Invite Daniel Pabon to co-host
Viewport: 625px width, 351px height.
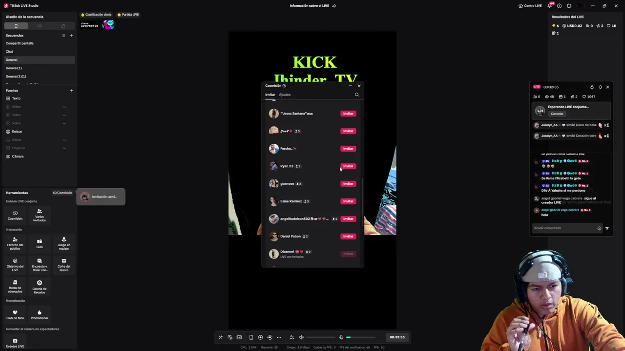click(348, 236)
